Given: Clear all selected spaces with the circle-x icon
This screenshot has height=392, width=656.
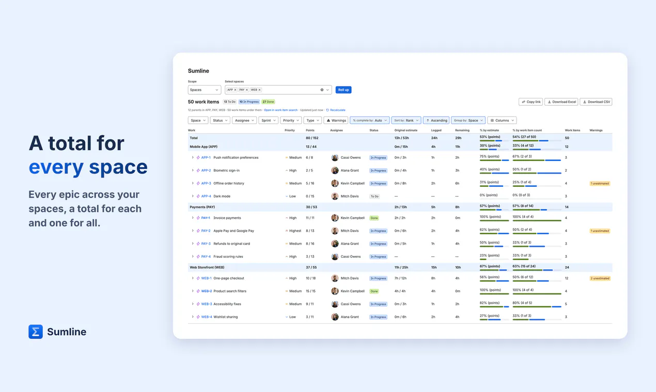Looking at the screenshot, I should pos(322,90).
